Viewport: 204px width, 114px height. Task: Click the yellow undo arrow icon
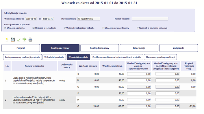7,39
